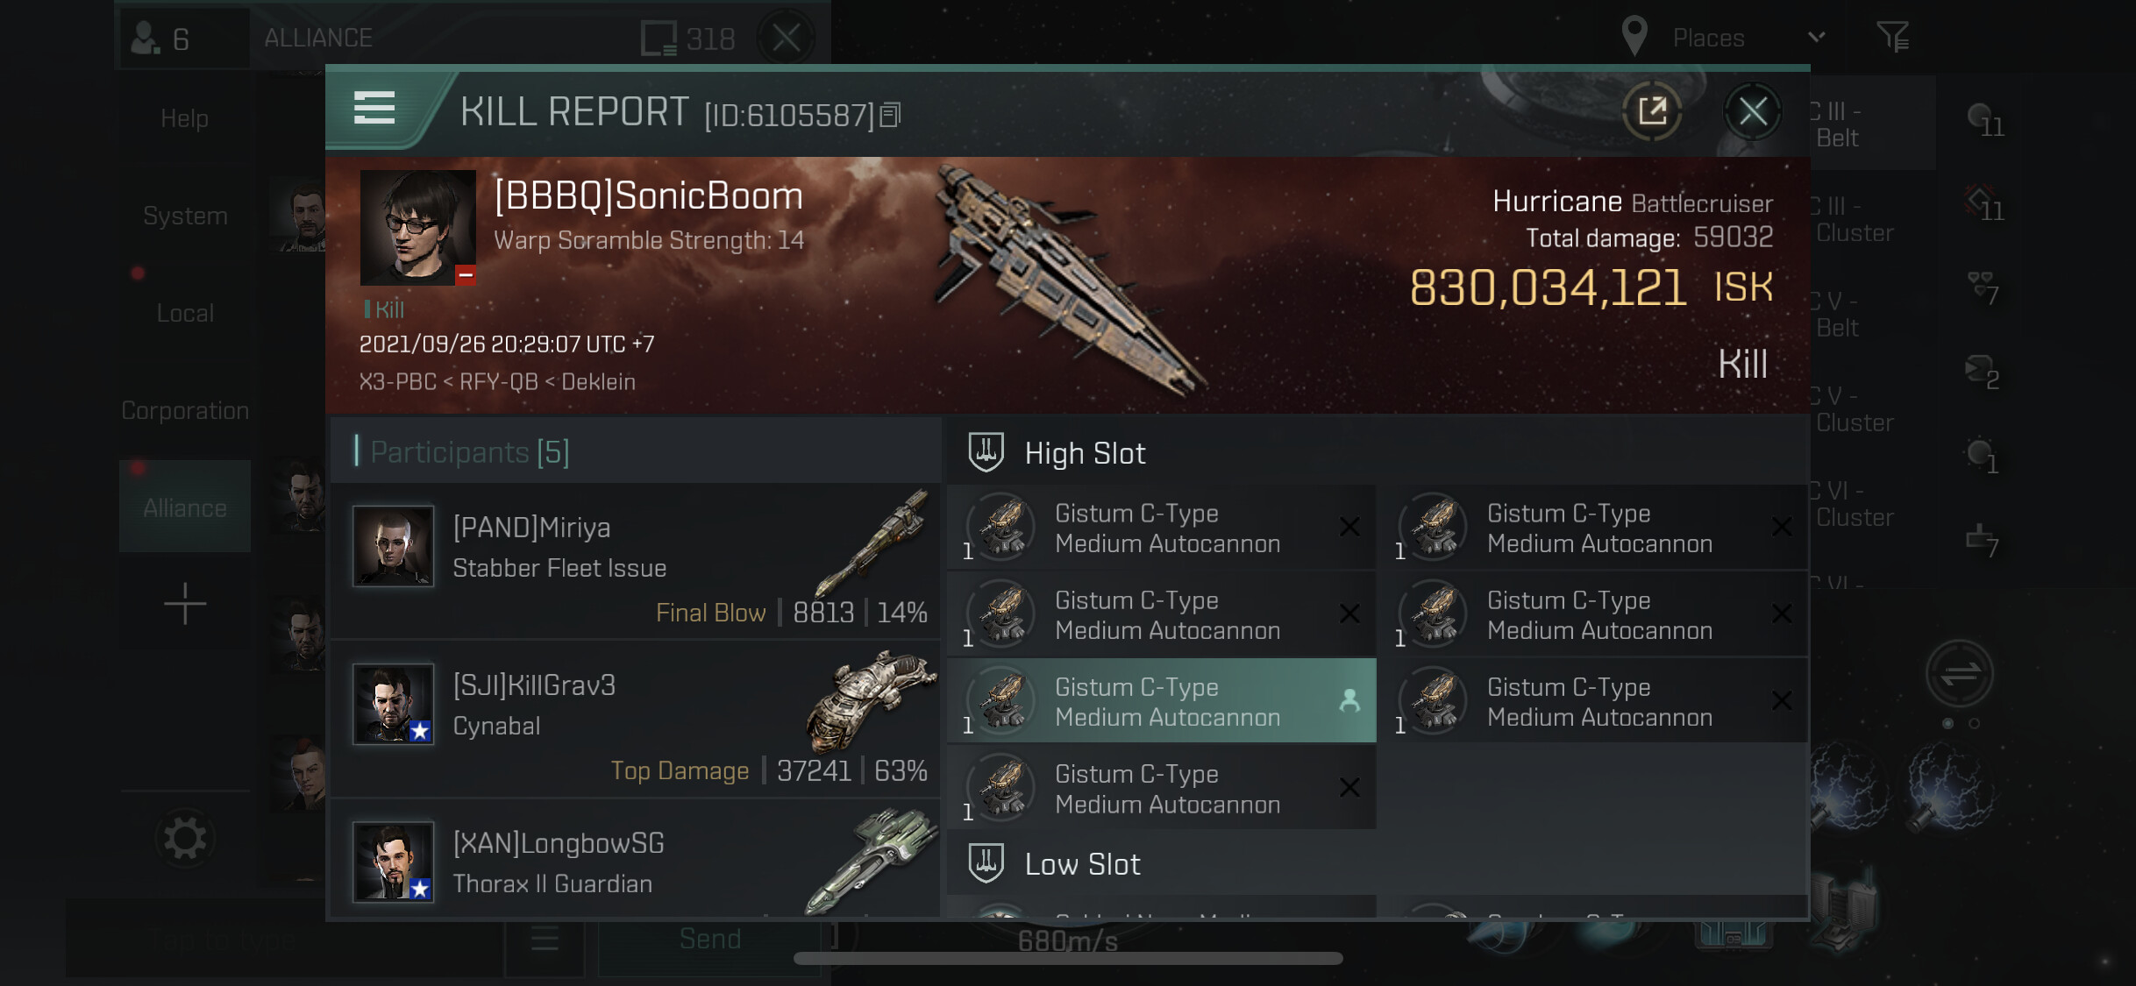Viewport: 2136px width, 986px height.
Task: View SonicBoom victim portrait
Action: click(x=418, y=227)
